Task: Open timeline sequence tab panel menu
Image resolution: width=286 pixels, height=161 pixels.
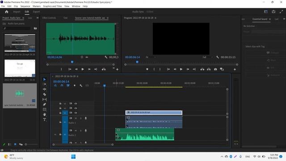Action: [x=77, y=76]
